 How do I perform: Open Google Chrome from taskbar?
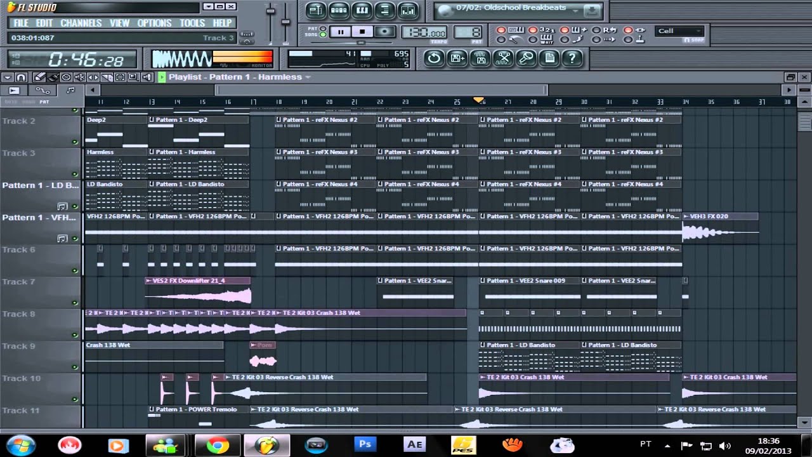(x=217, y=446)
